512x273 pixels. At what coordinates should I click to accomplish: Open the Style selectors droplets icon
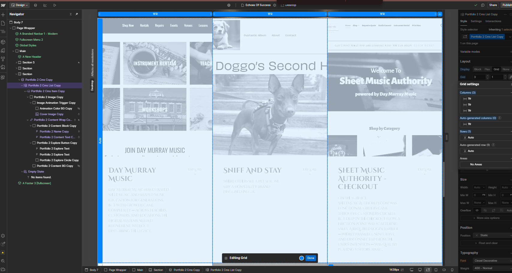click(x=3, y=59)
